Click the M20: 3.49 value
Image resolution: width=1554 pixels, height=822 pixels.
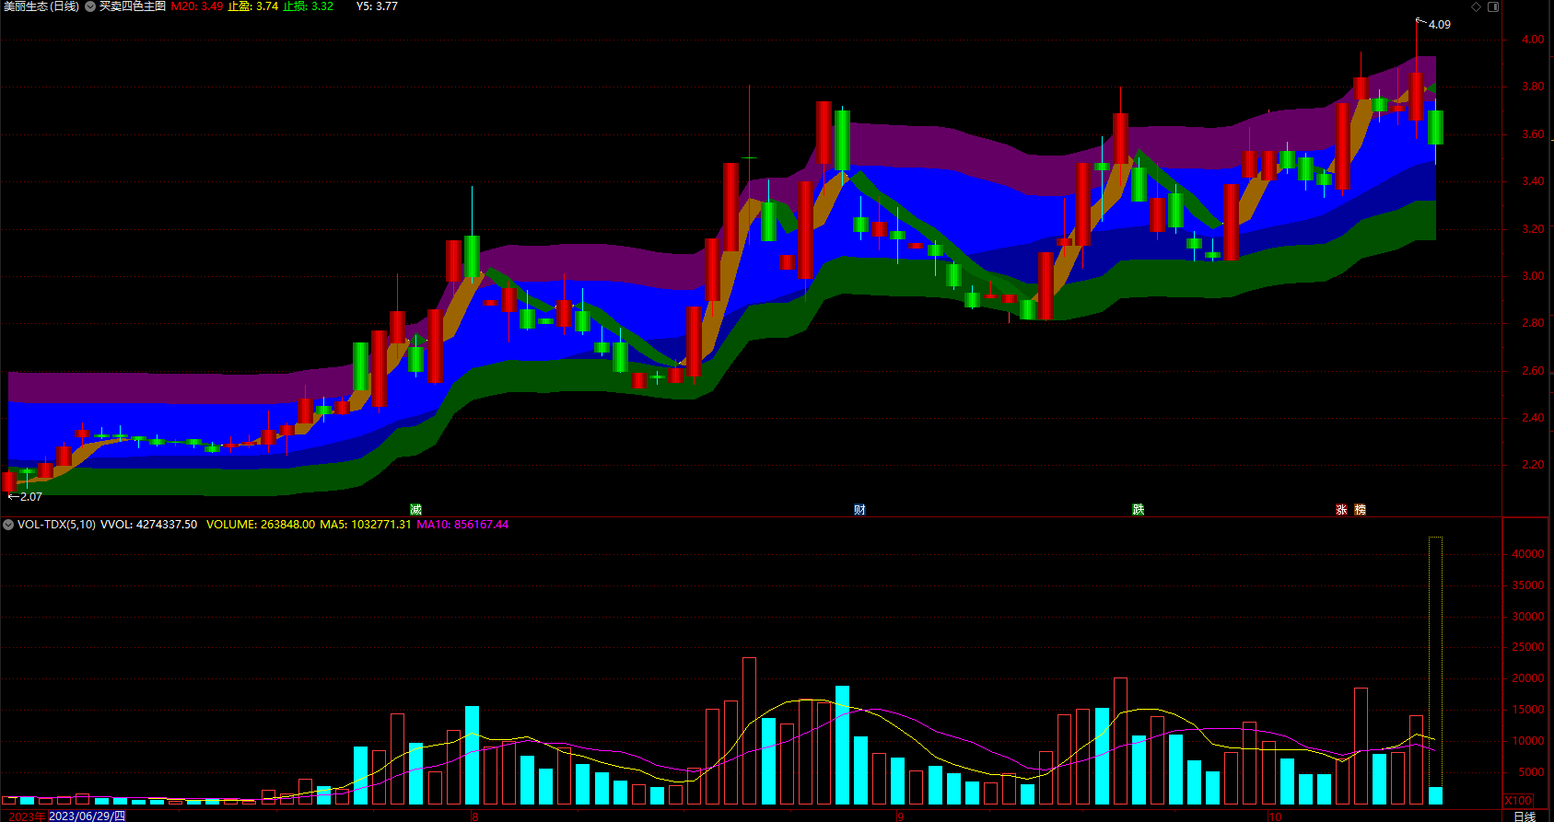(197, 6)
